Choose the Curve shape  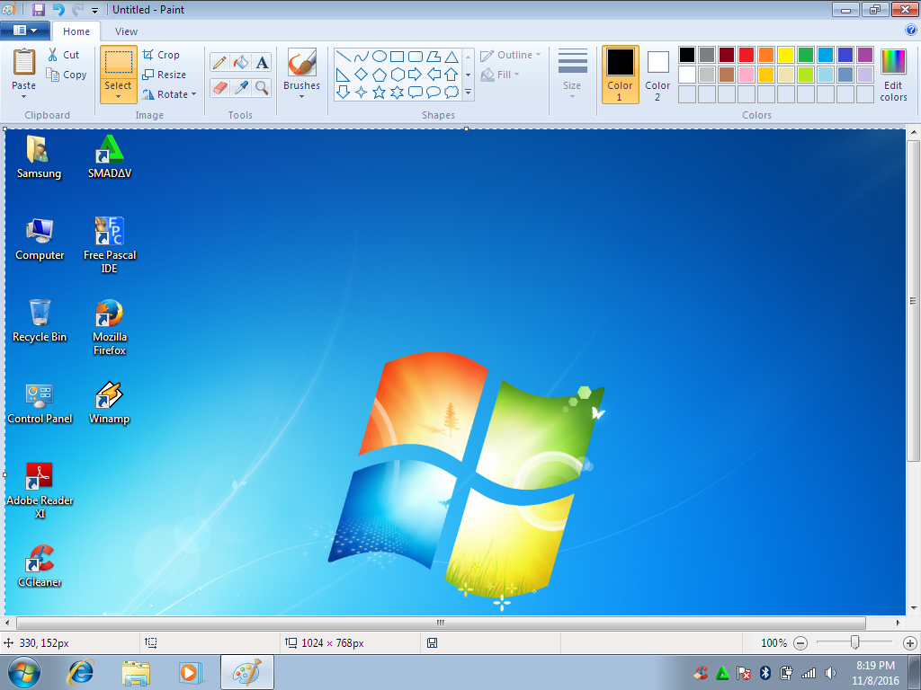[x=362, y=57]
